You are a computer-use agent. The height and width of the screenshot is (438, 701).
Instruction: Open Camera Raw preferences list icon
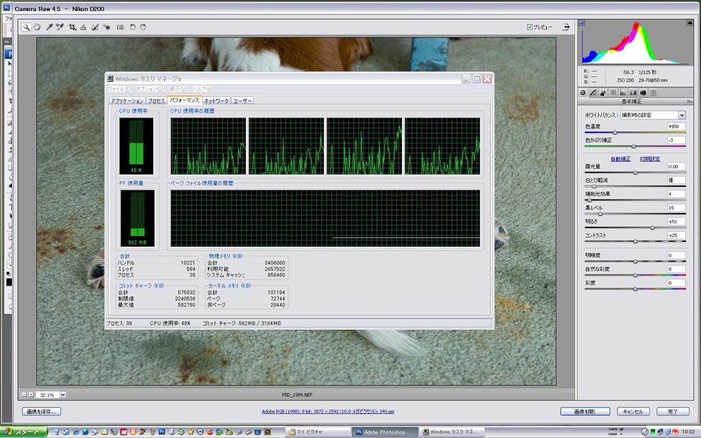pos(120,27)
